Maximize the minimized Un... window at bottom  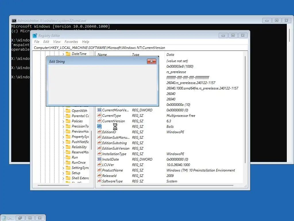[30, 218]
